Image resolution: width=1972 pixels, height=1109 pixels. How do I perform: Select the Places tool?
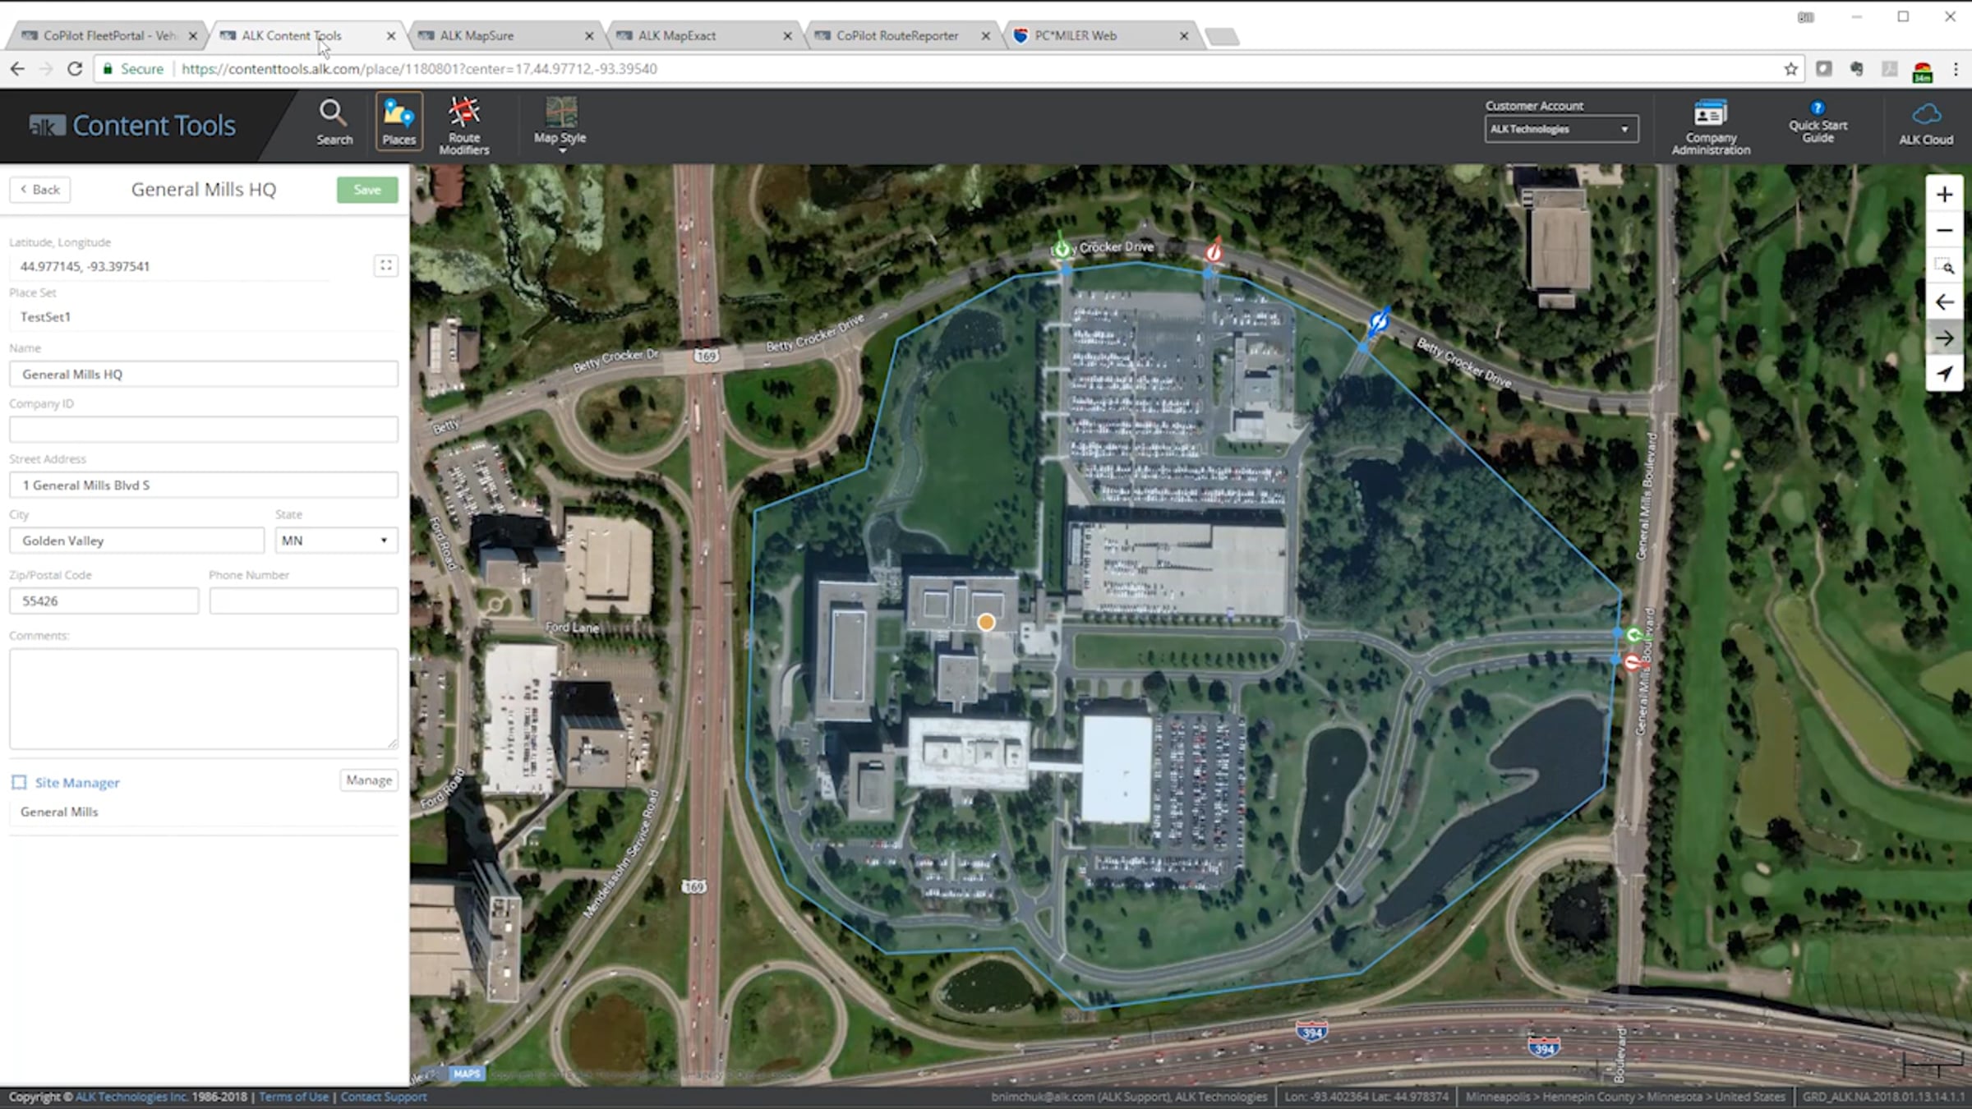[399, 122]
